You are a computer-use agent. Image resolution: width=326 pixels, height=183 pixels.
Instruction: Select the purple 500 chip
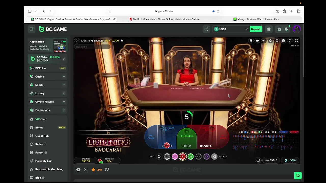coord(207,157)
